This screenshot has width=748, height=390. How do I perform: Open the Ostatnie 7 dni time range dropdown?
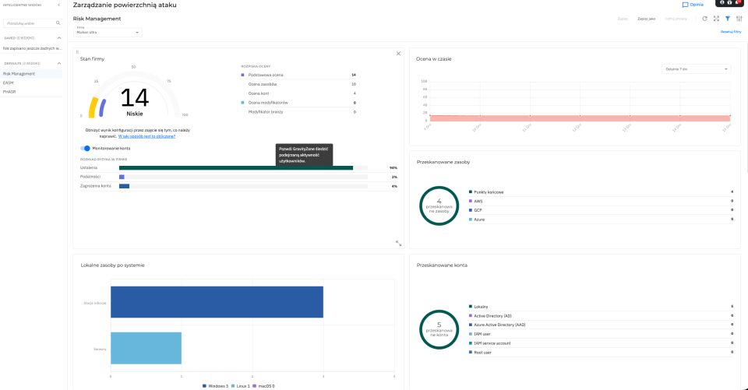point(696,69)
